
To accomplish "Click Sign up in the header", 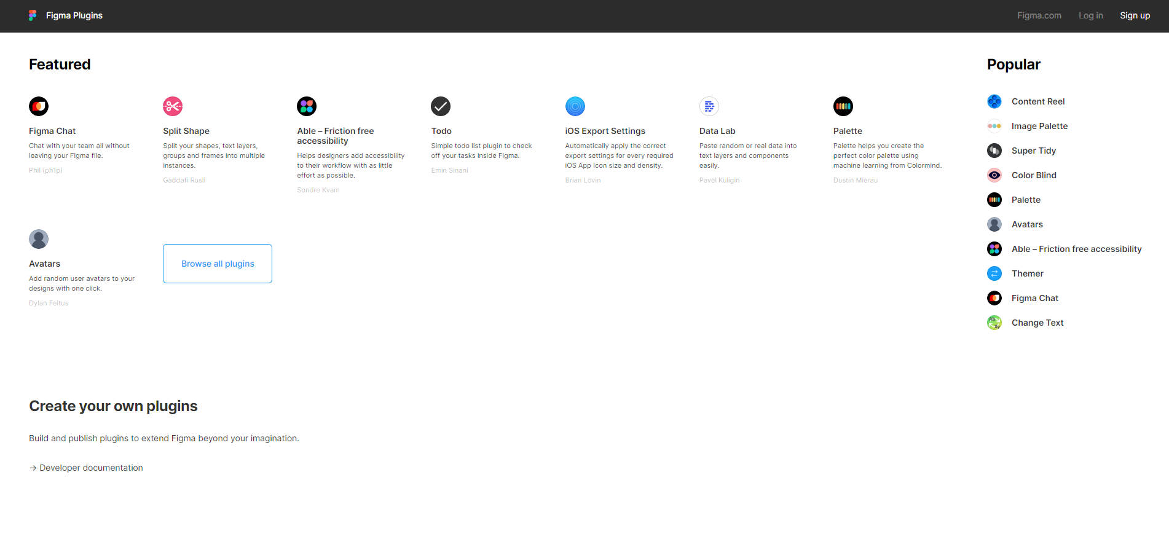I will click(x=1135, y=15).
